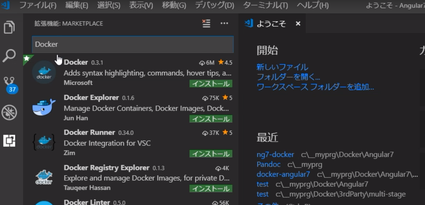Open the 選択(S) menu

[x=109, y=5]
